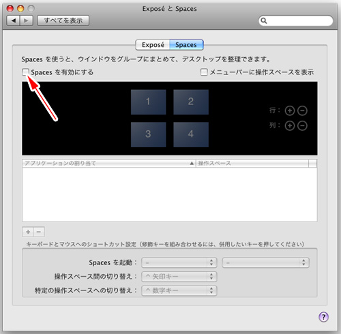
Task: Open the 特定の操作スペースへの切り替え dropdown
Action: [x=179, y=290]
